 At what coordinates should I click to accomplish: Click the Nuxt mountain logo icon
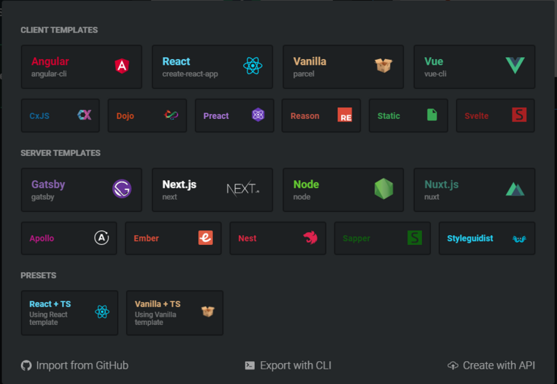[x=515, y=189]
